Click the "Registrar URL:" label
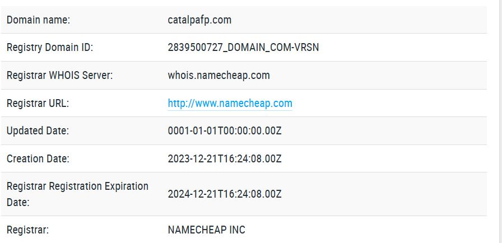 point(38,103)
